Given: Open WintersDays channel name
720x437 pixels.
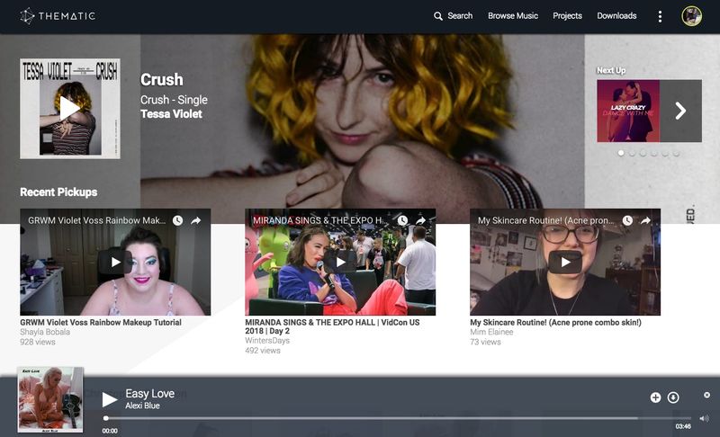Looking at the screenshot, I should 267,341.
